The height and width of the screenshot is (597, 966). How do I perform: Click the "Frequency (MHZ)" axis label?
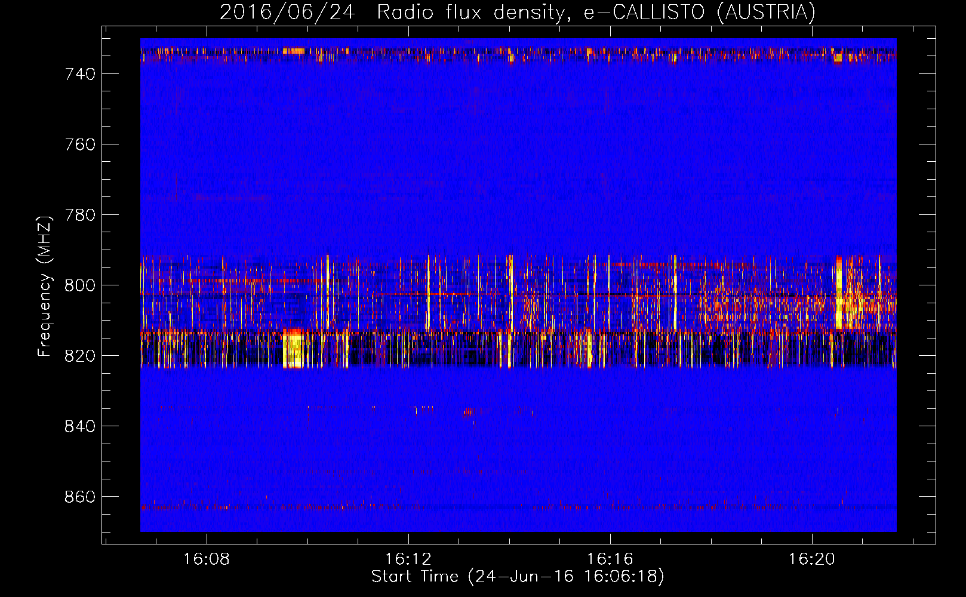click(x=45, y=286)
